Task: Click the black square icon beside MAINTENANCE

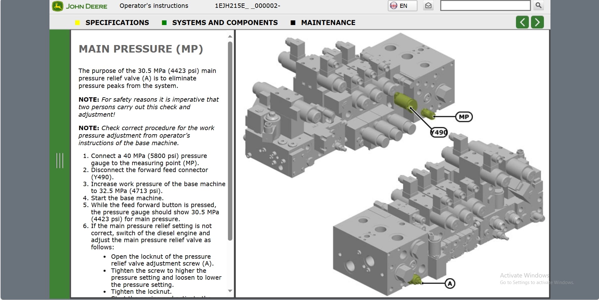Action: [293, 23]
